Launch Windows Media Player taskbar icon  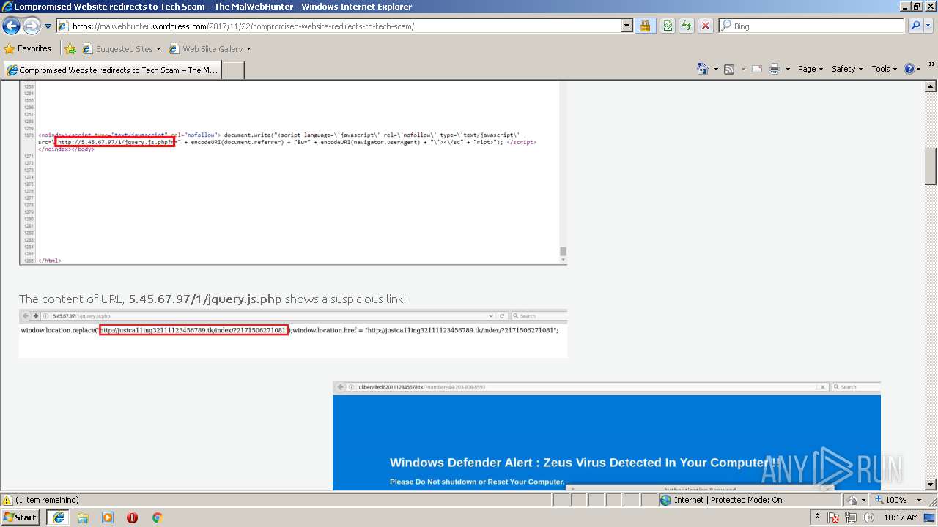(x=108, y=517)
